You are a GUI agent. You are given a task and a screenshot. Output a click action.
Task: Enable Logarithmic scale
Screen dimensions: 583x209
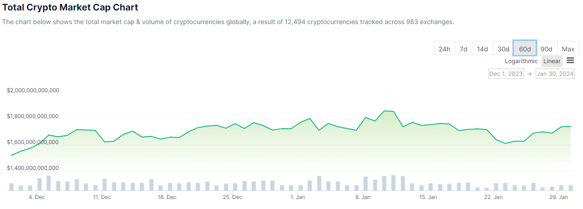521,61
